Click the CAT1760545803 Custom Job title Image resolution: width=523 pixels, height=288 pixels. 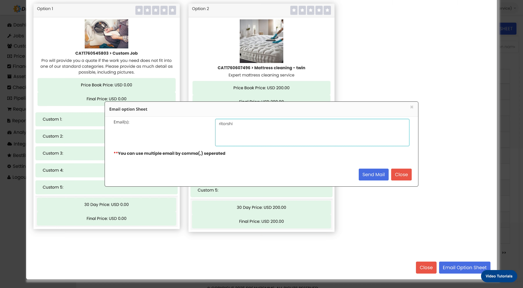(x=107, y=53)
